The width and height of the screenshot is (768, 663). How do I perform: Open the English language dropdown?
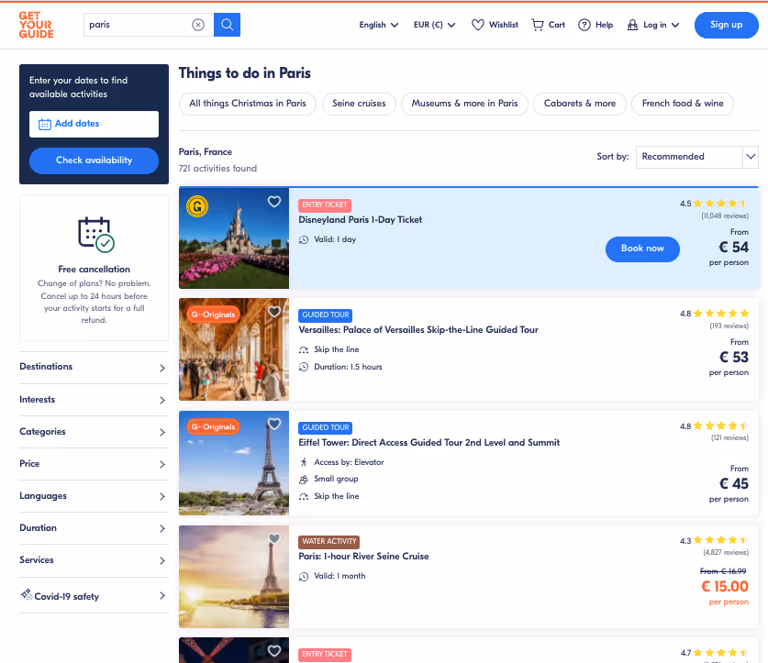pyautogui.click(x=379, y=25)
